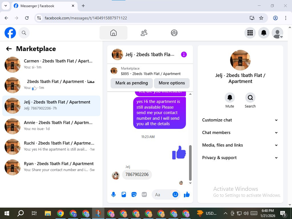The width and height of the screenshot is (292, 219).
Task: Open the GIF picker icon
Action: (144, 194)
